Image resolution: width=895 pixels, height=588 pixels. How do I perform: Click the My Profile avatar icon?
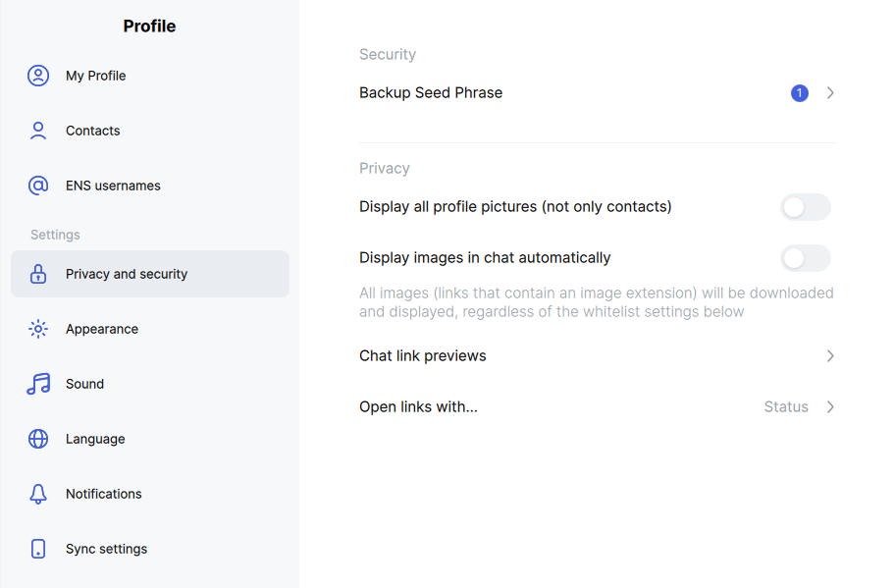click(38, 76)
